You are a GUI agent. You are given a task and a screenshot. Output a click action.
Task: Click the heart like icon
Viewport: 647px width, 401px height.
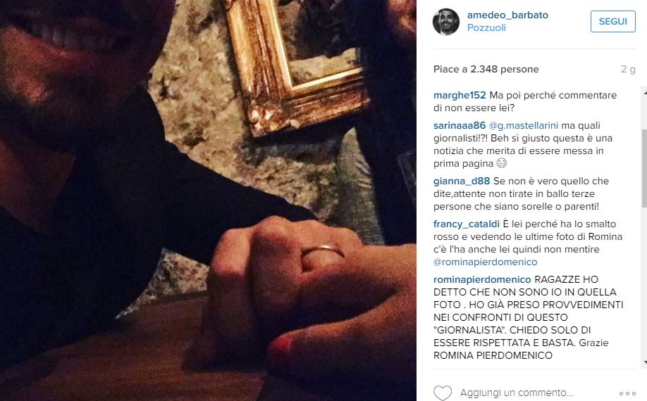pyautogui.click(x=443, y=393)
